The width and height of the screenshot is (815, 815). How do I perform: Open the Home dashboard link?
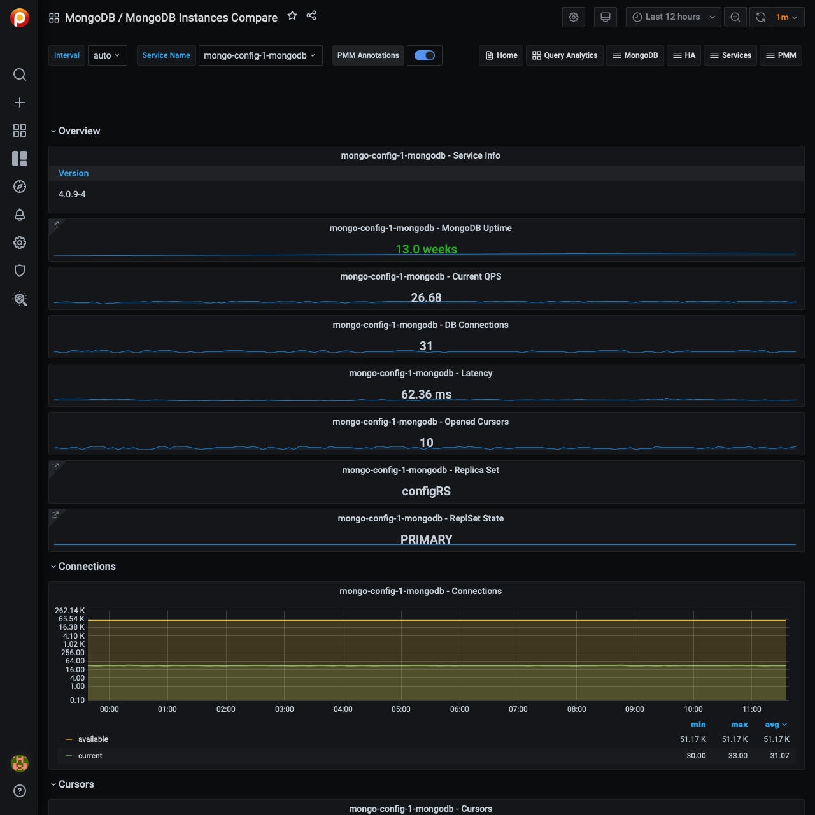pyautogui.click(x=501, y=55)
